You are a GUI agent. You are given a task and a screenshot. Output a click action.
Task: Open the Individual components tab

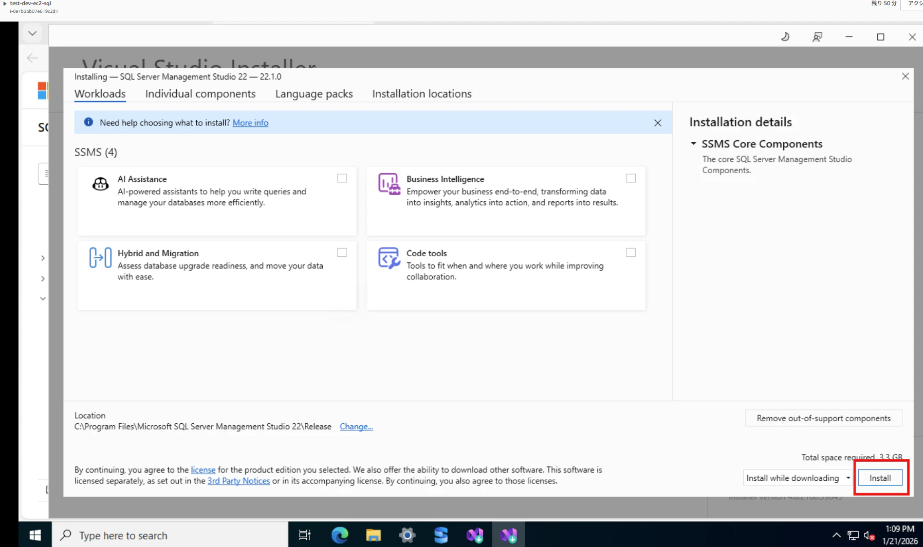200,94
